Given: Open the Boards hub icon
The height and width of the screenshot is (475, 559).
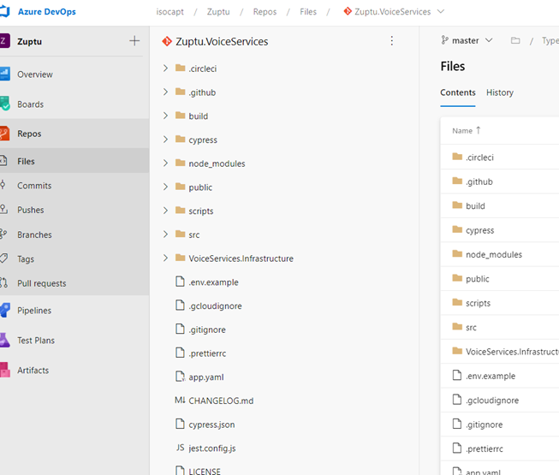Looking at the screenshot, I should point(4,104).
